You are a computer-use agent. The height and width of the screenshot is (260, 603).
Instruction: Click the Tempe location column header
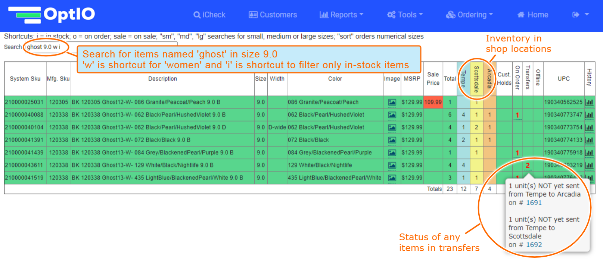[463, 79]
